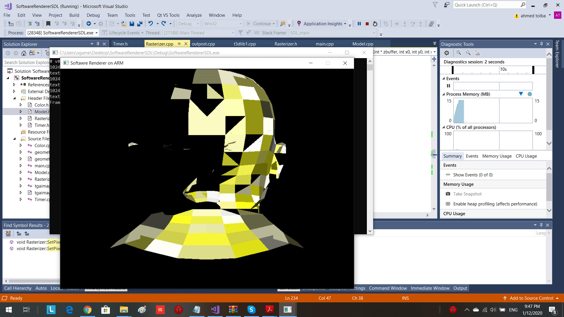Open Solution Explorer Home icon

tap(24, 53)
